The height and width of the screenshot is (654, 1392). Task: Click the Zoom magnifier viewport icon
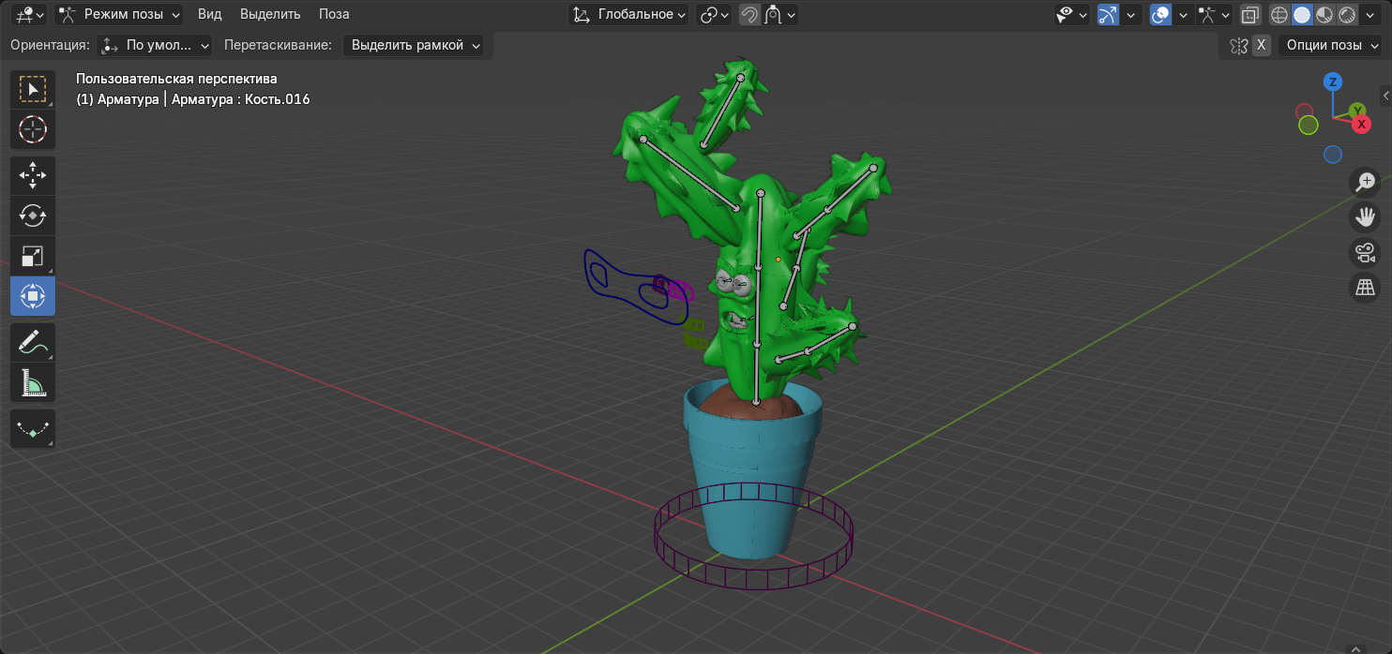coord(1364,182)
